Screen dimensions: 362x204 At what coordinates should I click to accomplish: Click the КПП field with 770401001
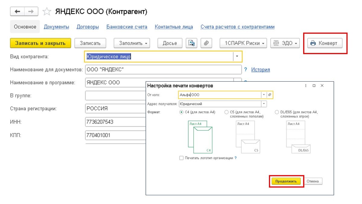click(x=116, y=135)
